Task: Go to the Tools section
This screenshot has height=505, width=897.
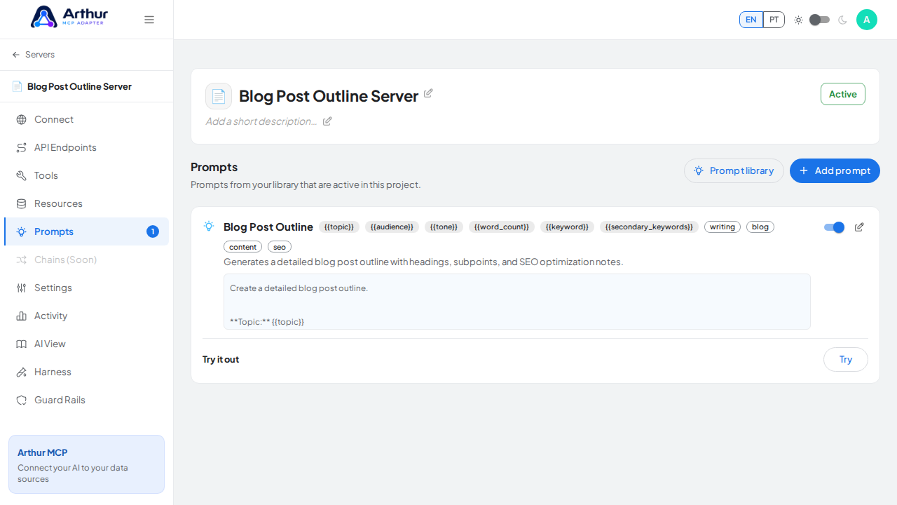Action: coord(86,175)
